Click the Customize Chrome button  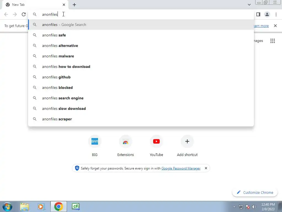coord(255,192)
